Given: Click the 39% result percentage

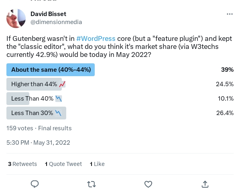Looking at the screenshot, I should (227, 70).
